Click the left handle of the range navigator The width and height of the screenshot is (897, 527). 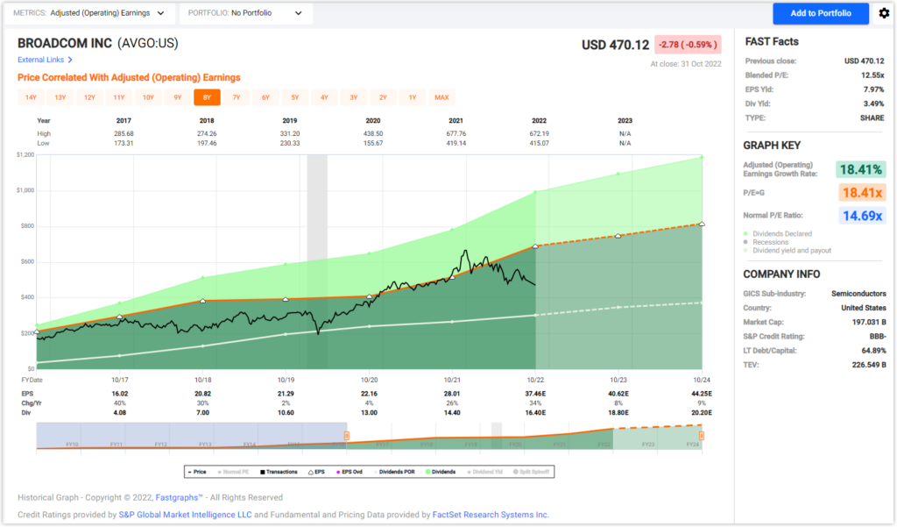347,436
